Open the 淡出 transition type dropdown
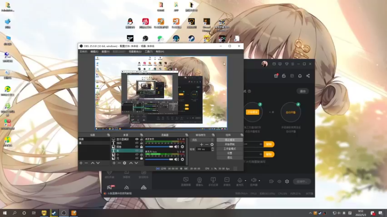 202,140
